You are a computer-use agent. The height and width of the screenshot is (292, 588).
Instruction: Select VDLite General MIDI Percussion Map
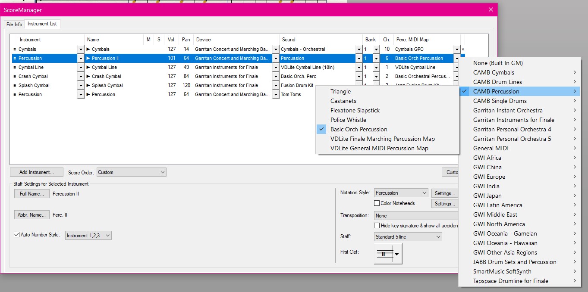[x=379, y=149]
